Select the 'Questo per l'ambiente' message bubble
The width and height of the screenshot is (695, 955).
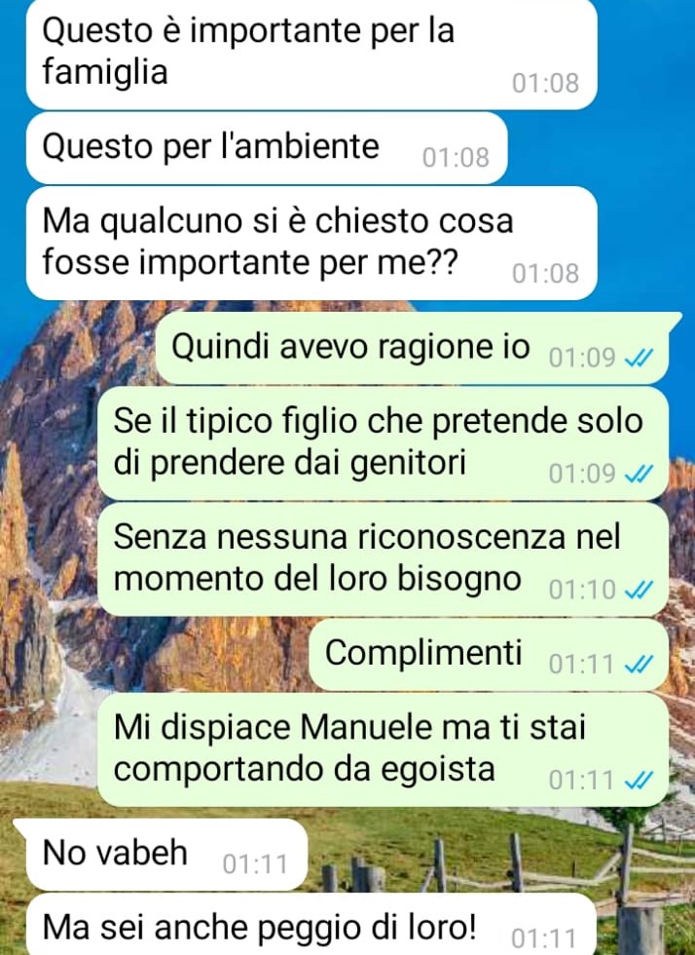pyautogui.click(x=267, y=148)
